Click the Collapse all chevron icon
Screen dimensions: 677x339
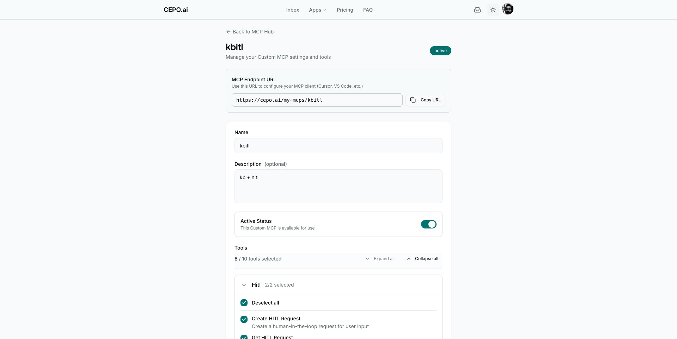point(409,259)
